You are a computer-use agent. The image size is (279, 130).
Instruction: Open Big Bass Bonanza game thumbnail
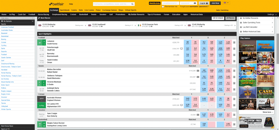click(x=247, y=69)
